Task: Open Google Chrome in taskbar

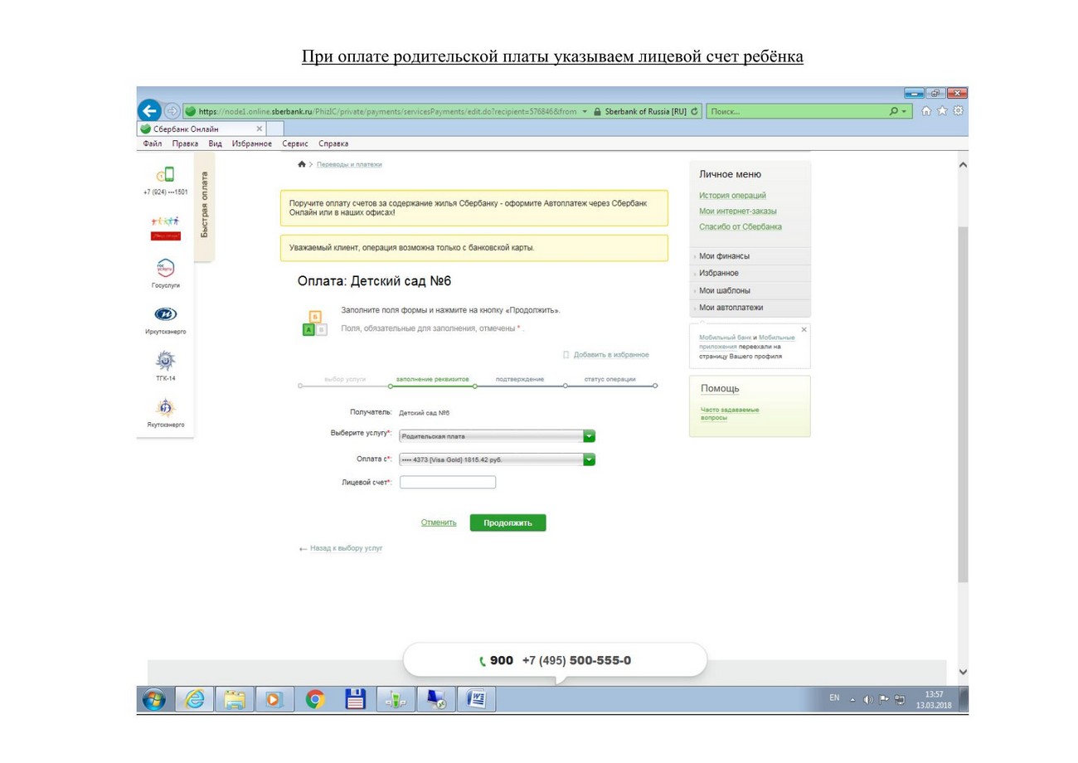Action: point(315,700)
